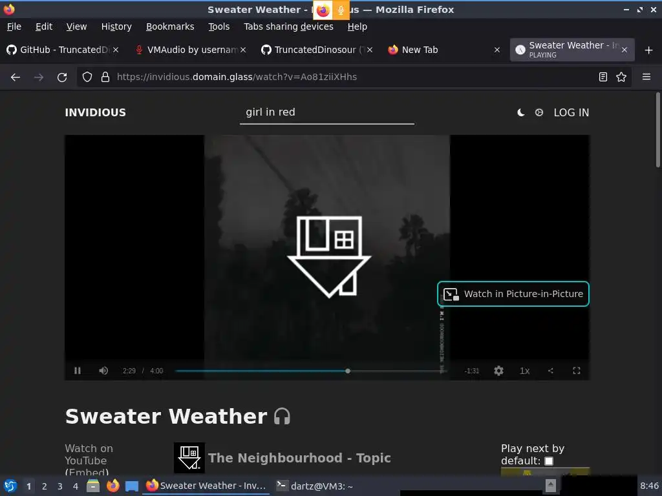The image size is (662, 496).
Task: Switch to workspace 2 in taskbar
Action: click(x=45, y=486)
